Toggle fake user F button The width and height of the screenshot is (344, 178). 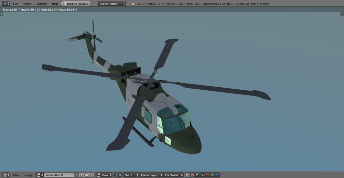(76, 175)
